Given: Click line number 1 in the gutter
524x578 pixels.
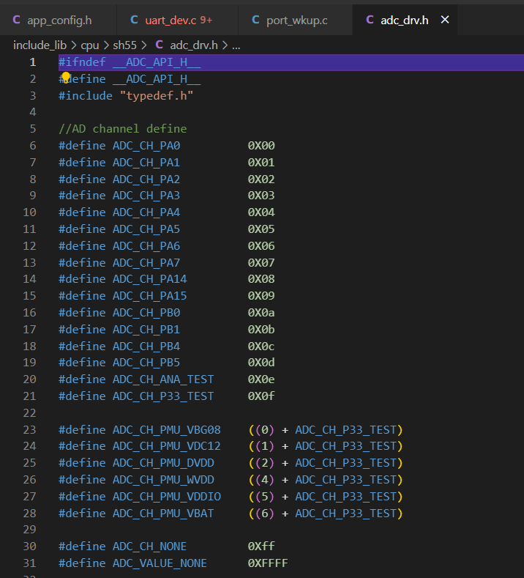Looking at the screenshot, I should [33, 62].
